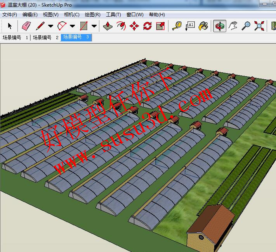This screenshot has width=276, height=252.
Task: Open the 文件(F) menu
Action: 10,15
